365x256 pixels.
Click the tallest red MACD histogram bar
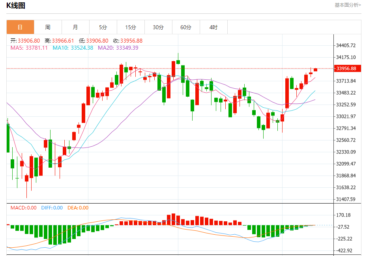[173, 219]
